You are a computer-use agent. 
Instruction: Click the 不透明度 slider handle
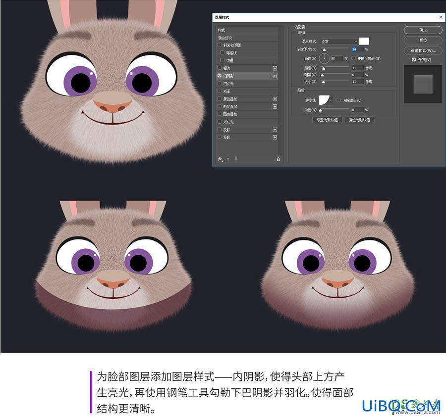click(x=324, y=50)
